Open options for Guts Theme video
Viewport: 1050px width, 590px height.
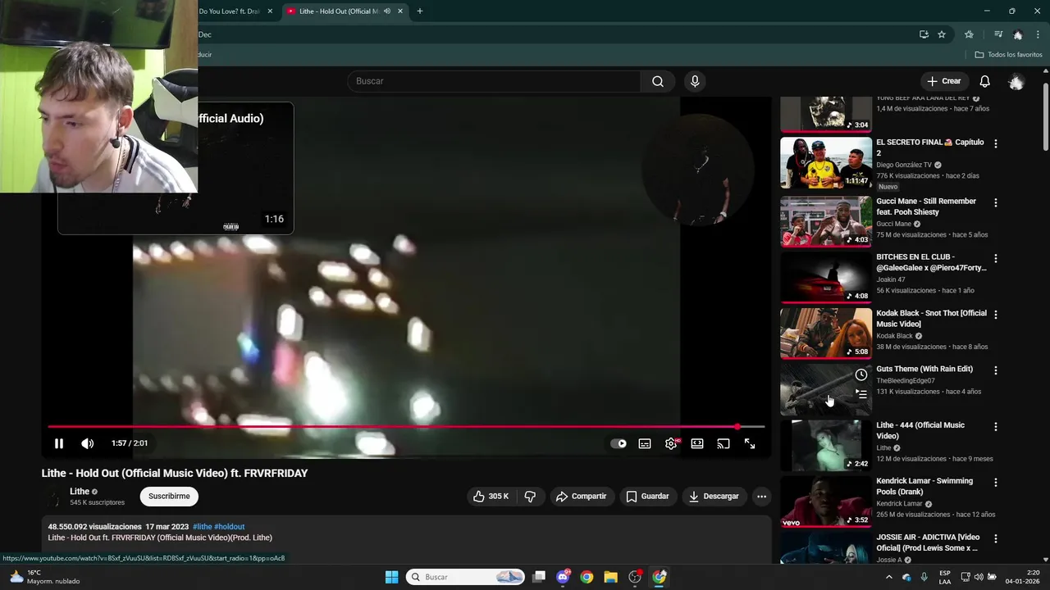click(x=996, y=370)
